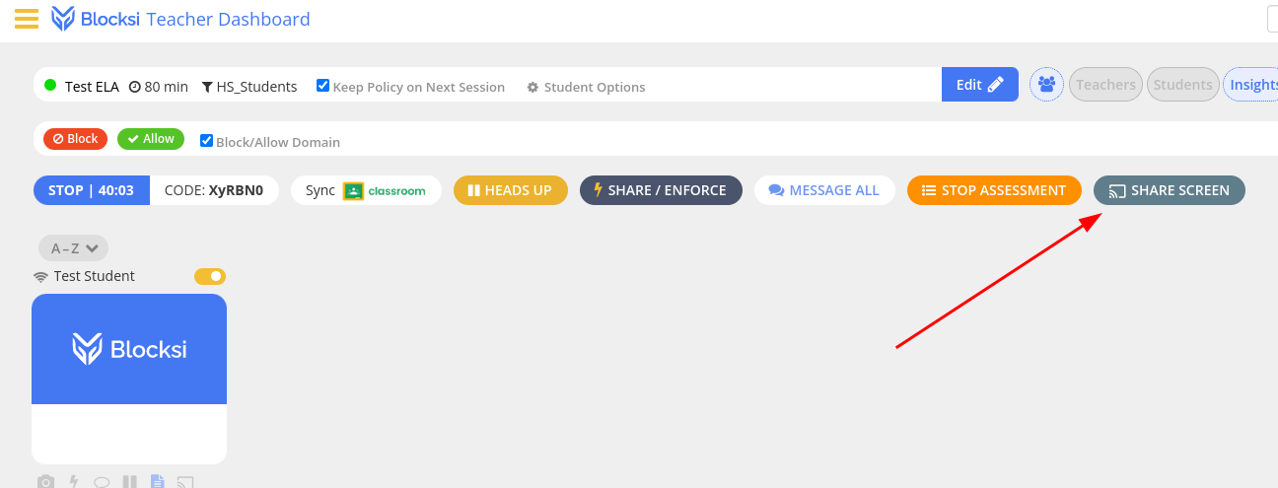Click Test Student wifi status icon
The image size is (1278, 488).
point(40,277)
